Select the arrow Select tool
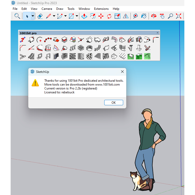Viewport: 195px width, 195px height. pyautogui.click(x=27, y=16)
